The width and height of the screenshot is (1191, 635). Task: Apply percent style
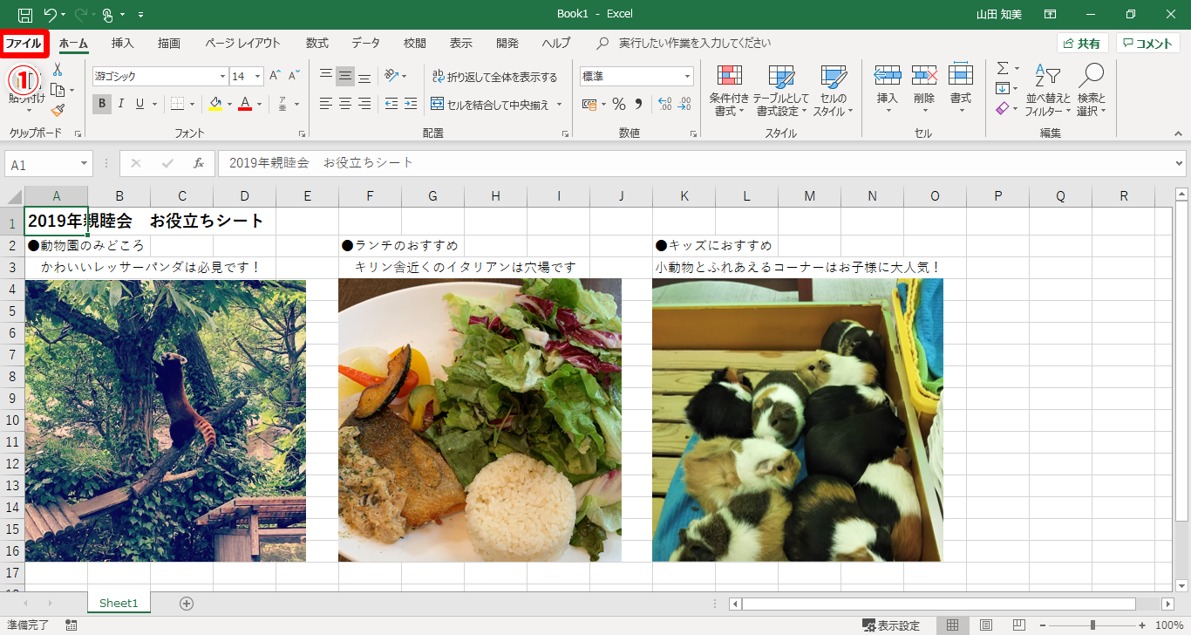[x=618, y=104]
